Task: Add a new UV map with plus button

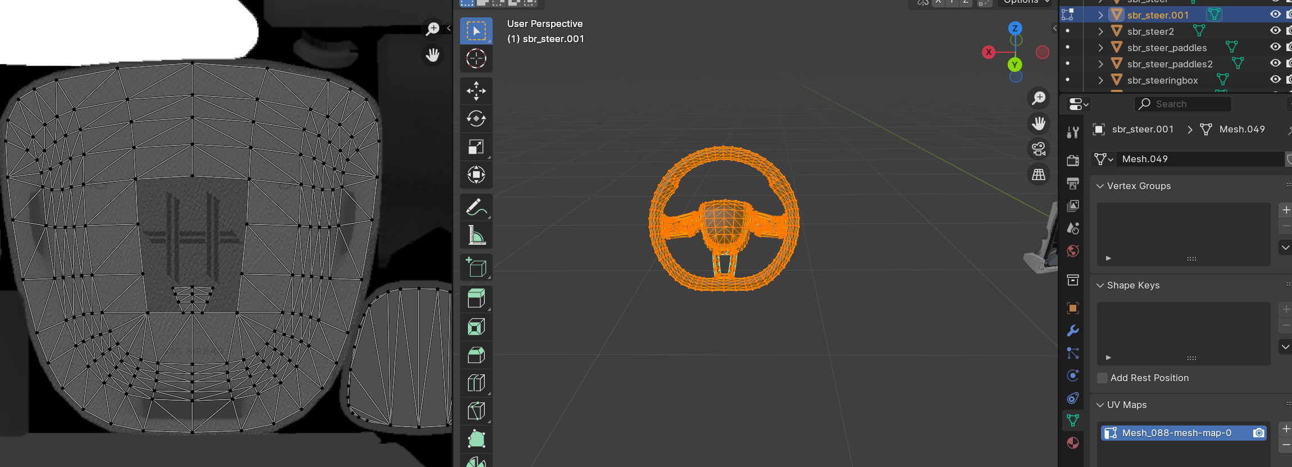Action: [1286, 429]
